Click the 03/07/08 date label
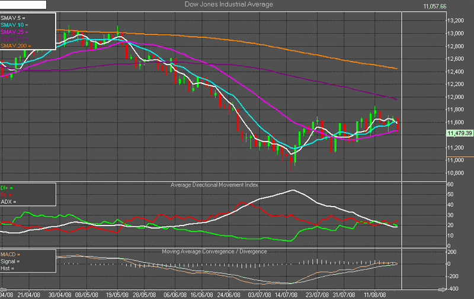Screen dimensions: 474x299 (x=260, y=295)
